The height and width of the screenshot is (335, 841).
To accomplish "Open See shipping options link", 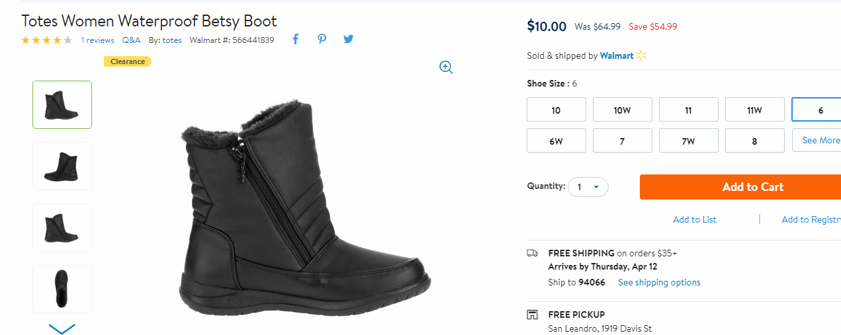I will pos(659,282).
